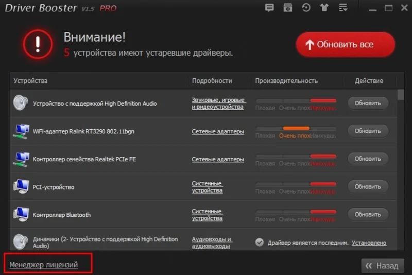412x275 pixels.
Task: Click performance bar of High Definition Audio row
Action: click(x=296, y=100)
